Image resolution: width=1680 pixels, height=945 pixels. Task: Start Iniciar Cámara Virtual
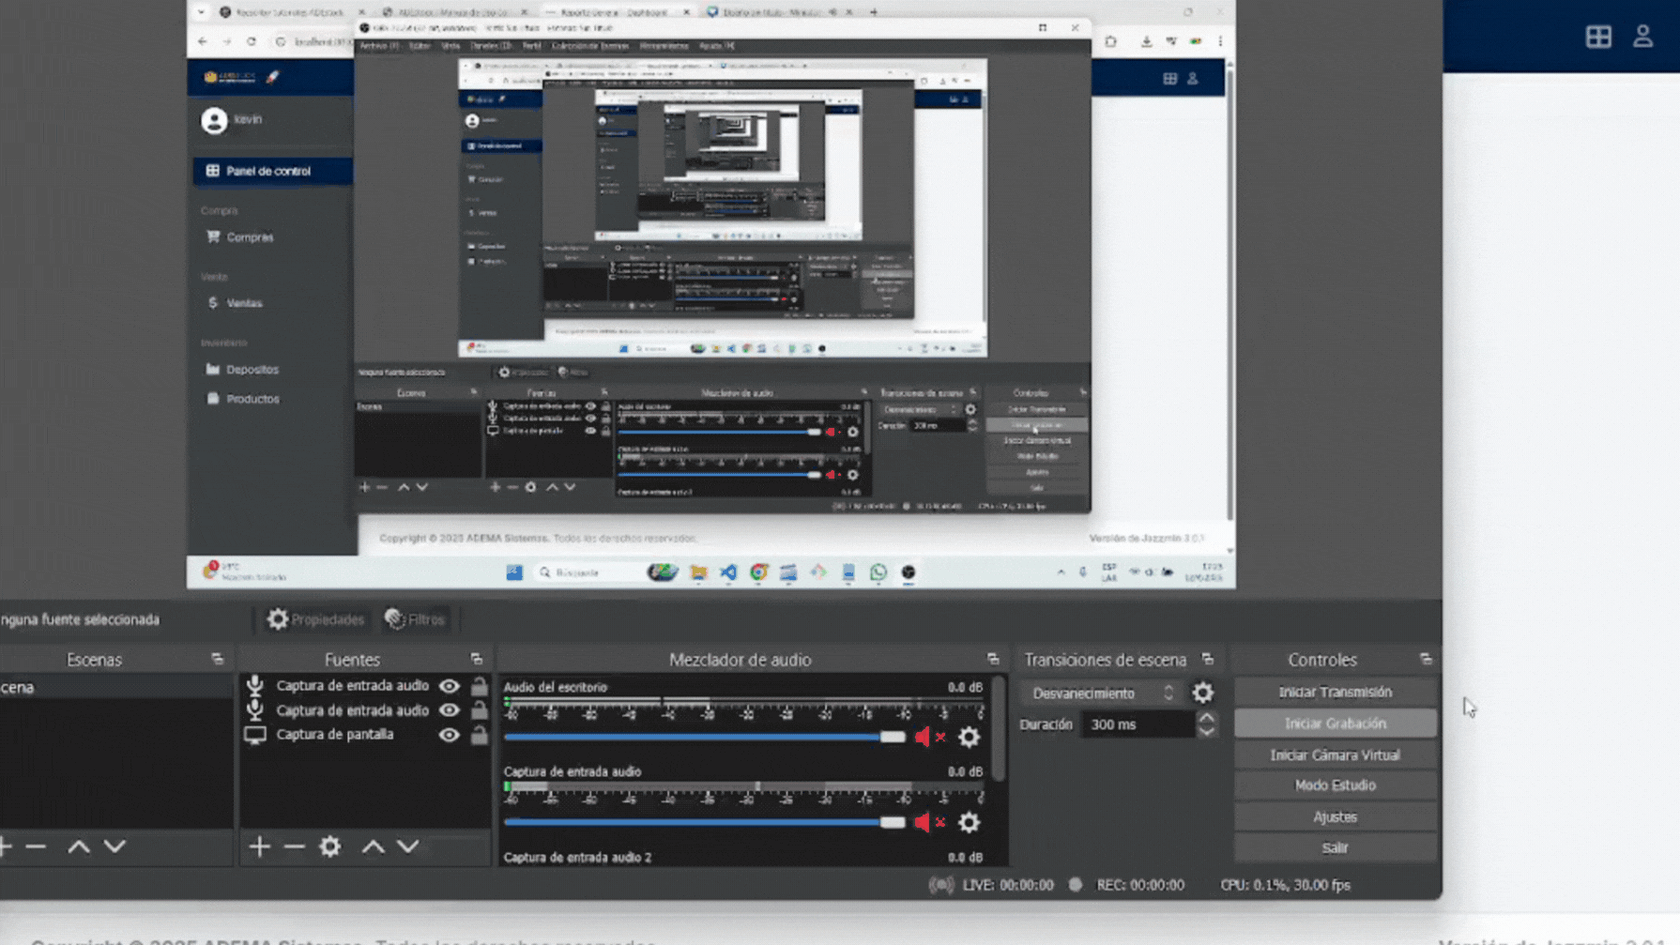point(1335,755)
